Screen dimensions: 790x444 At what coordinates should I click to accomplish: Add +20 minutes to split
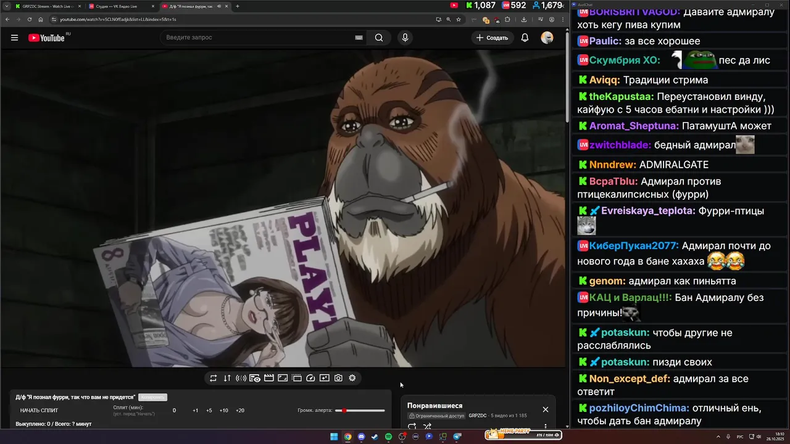(239, 410)
